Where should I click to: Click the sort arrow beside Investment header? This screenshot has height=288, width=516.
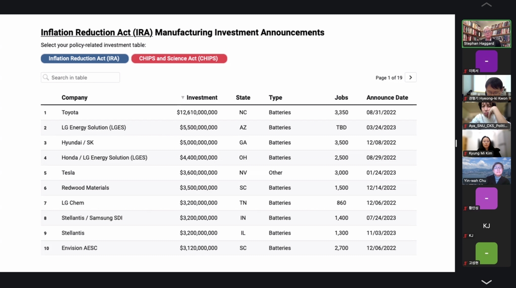click(183, 98)
